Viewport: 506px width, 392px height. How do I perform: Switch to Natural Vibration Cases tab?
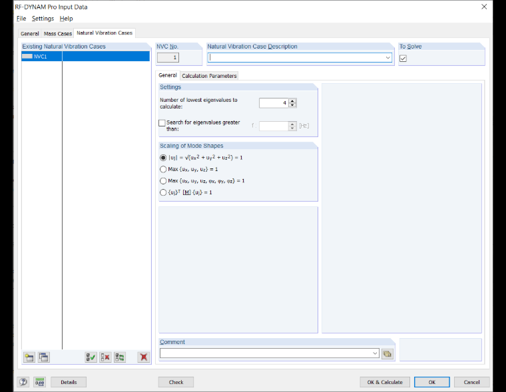[x=105, y=33]
